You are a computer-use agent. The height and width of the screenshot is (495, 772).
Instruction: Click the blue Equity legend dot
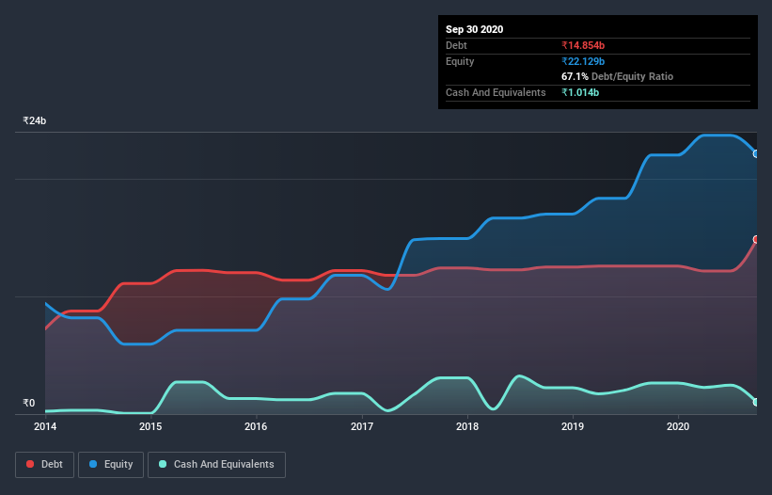pos(93,464)
